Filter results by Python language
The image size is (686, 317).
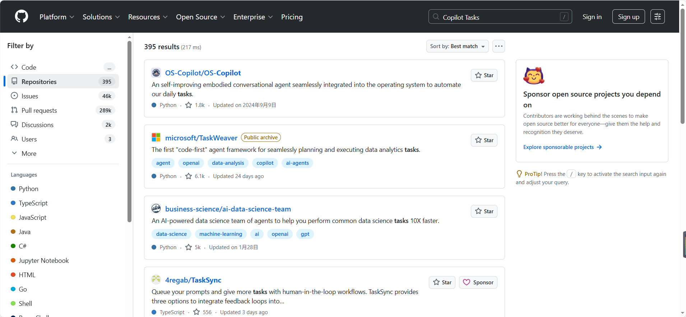[28, 189]
